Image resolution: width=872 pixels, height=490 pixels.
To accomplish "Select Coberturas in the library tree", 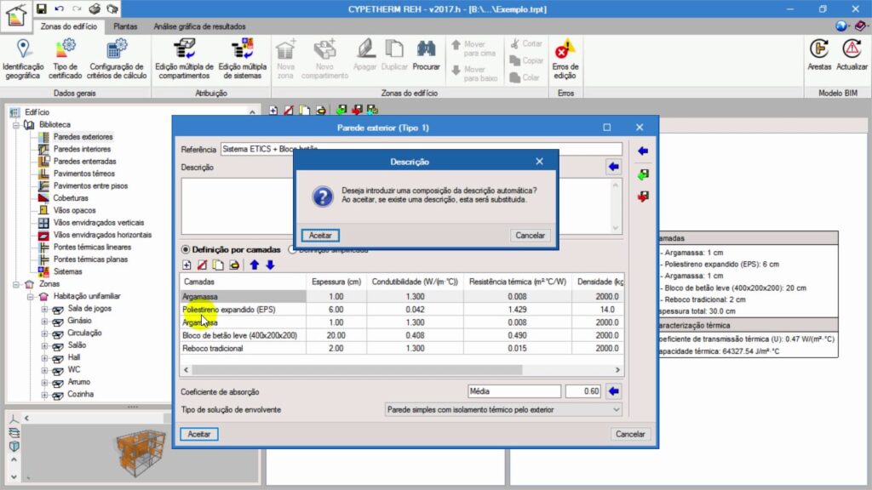I will pyautogui.click(x=71, y=198).
